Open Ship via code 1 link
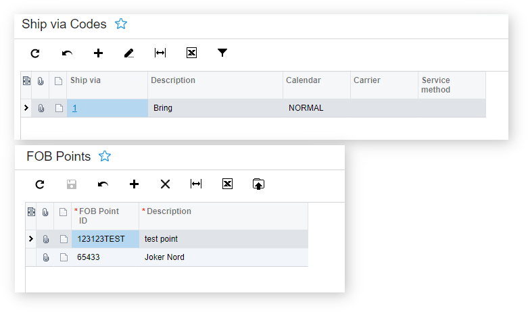 coord(75,108)
